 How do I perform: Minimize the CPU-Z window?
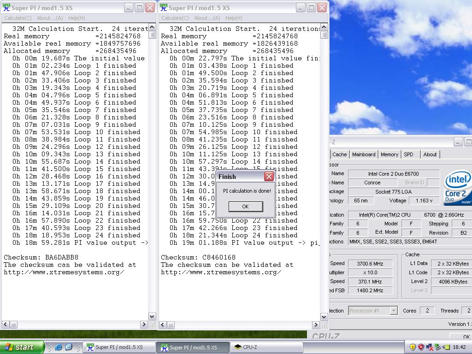pyautogui.click(x=458, y=142)
